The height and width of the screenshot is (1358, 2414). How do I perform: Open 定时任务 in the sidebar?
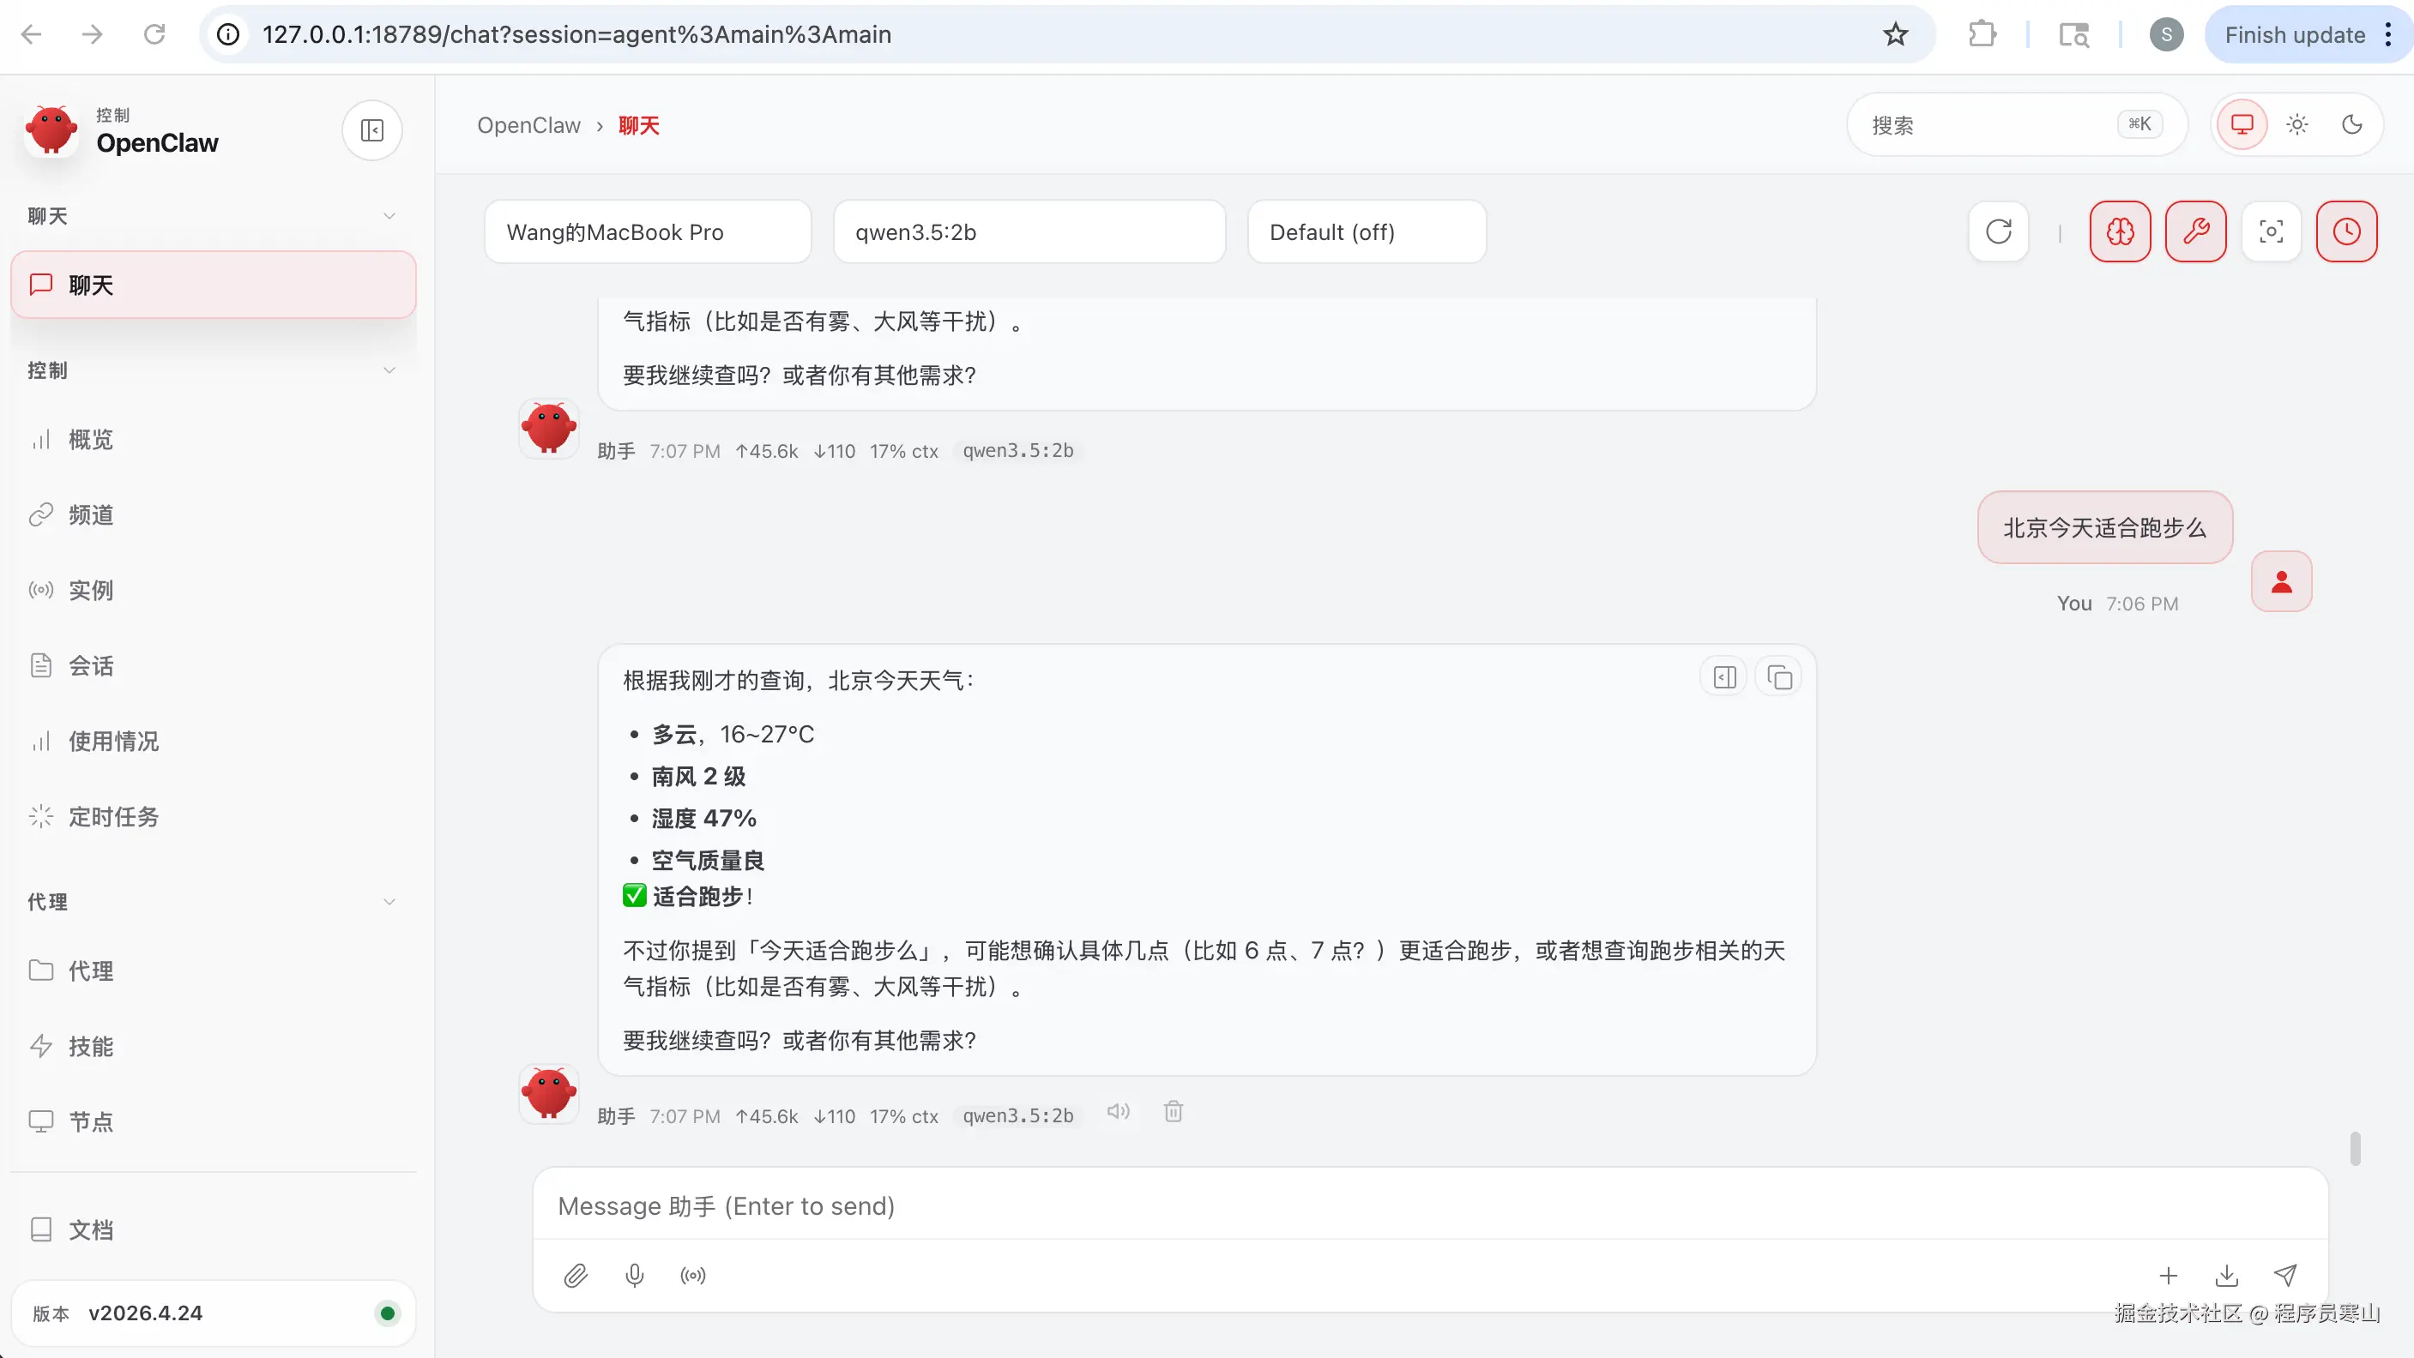(113, 817)
